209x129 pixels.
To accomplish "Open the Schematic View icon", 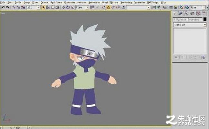I will [176, 7].
